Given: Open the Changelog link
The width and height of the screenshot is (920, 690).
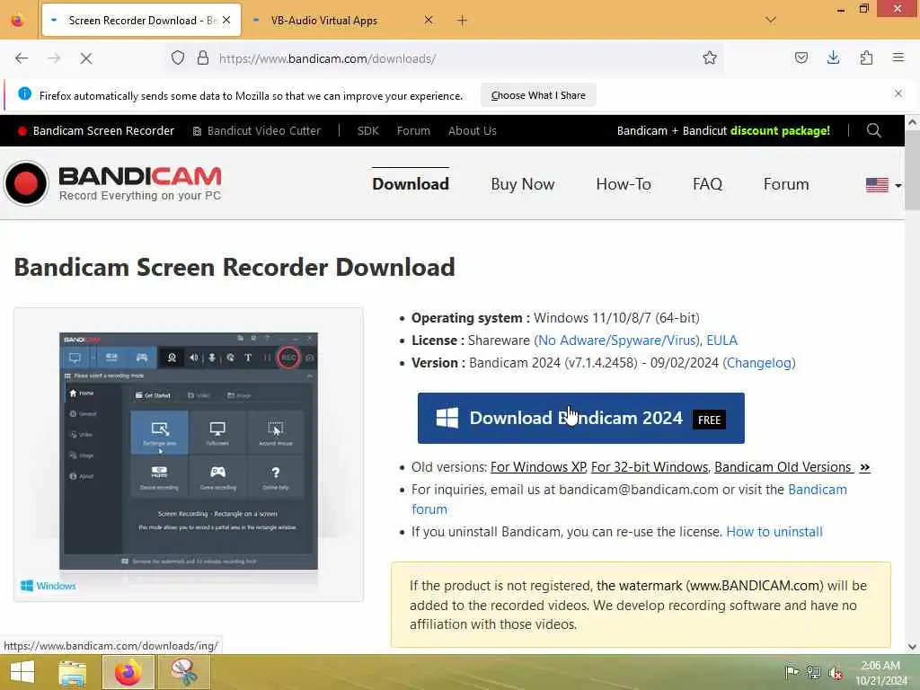Looking at the screenshot, I should click(758, 363).
